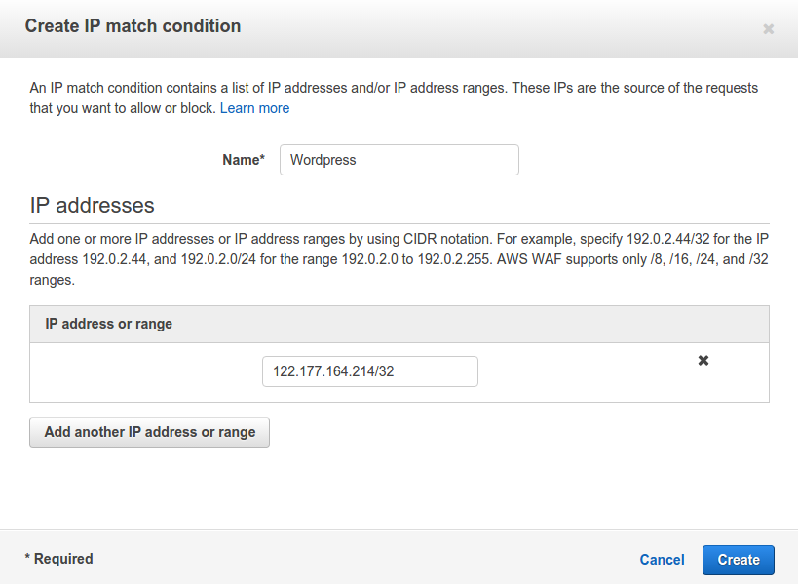The height and width of the screenshot is (584, 798).
Task: Remove the 122.177.164.214/32 address row
Action: (703, 361)
